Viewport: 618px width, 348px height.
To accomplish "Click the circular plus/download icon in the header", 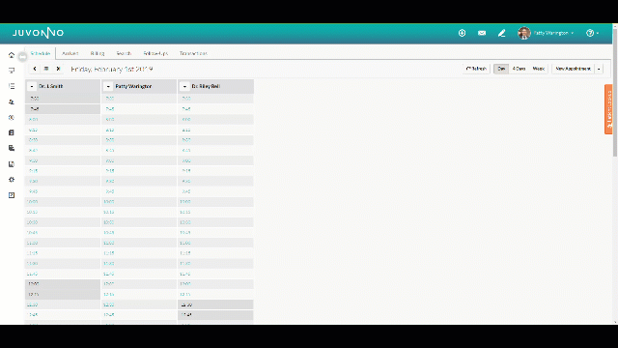I will 462,33.
